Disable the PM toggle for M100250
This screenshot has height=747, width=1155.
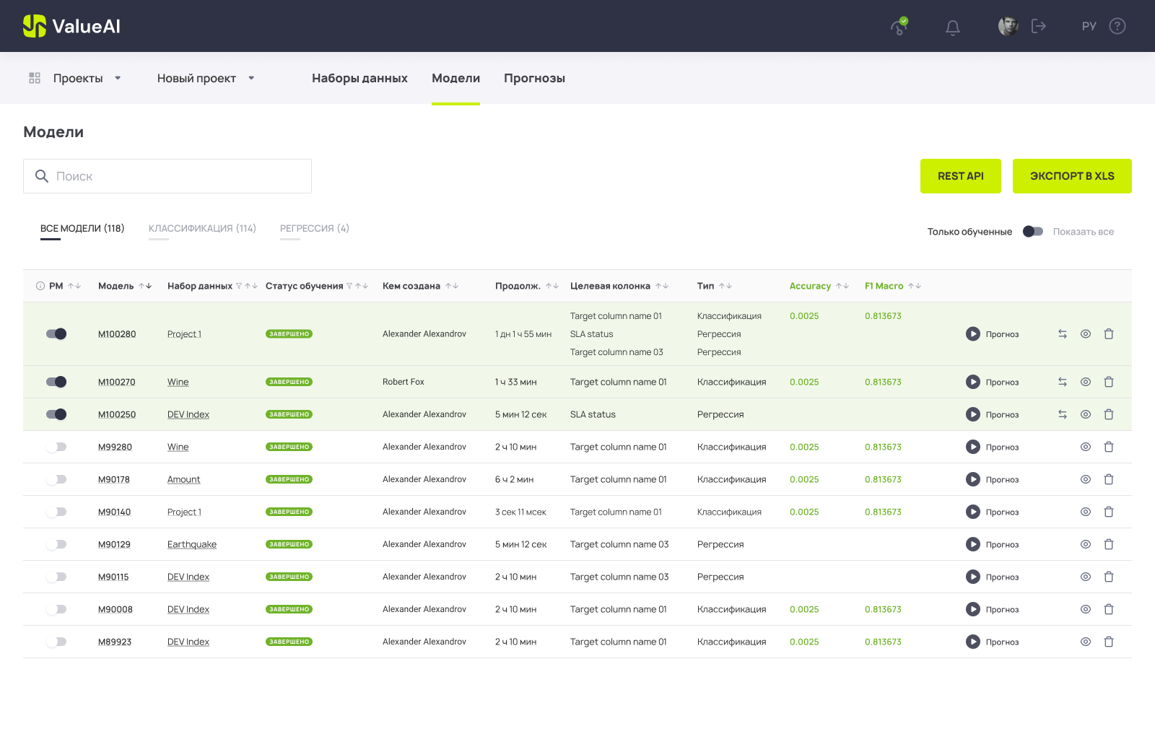click(x=56, y=414)
